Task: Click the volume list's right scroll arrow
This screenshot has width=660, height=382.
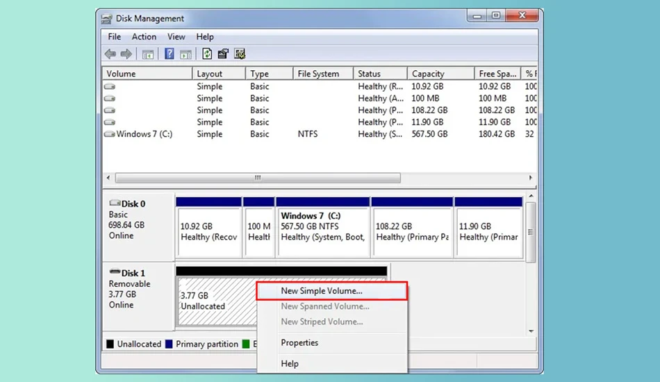Action: pos(530,178)
